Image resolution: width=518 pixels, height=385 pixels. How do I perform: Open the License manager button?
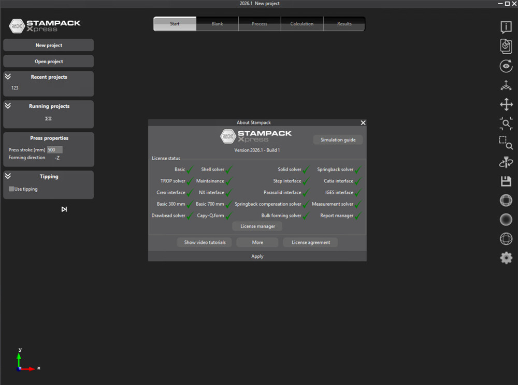point(257,226)
